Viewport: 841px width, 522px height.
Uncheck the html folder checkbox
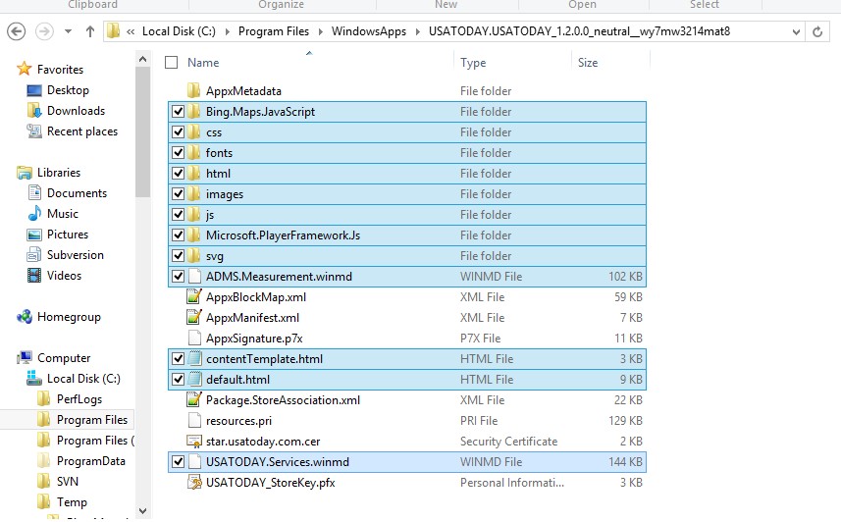tap(178, 174)
